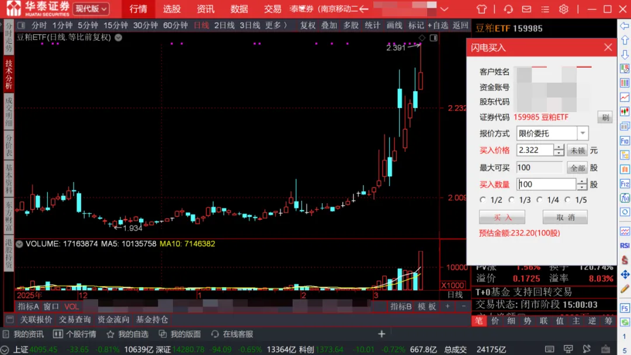
Task: Click in the 买入数量 input field
Action: [546, 184]
